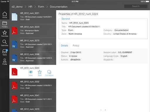Select the Word icon of HR_2012_num_0370
This screenshot has height=112, width=150.
14,111
